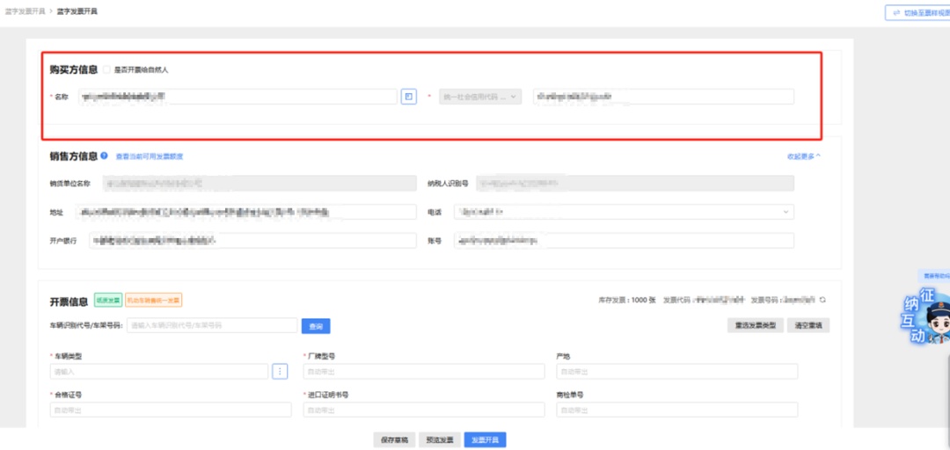Click the current 蓝字发票开具 breadcrumb item
The width and height of the screenshot is (950, 450).
pos(77,11)
